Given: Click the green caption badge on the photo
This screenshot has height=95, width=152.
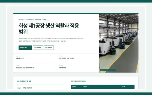Looking at the screenshot, I should point(108,70).
